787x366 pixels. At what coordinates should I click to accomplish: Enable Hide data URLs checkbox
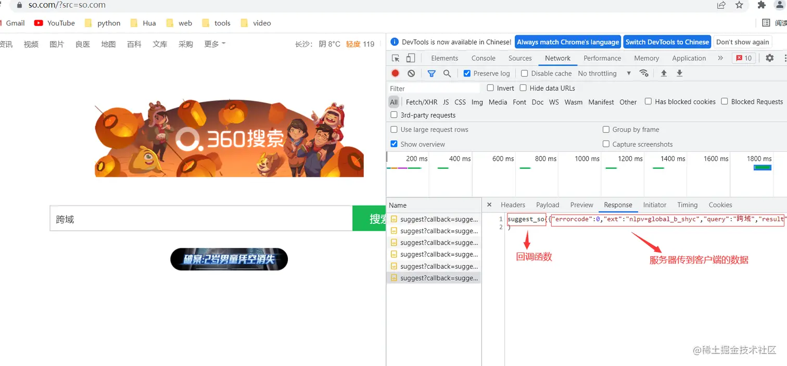point(523,88)
